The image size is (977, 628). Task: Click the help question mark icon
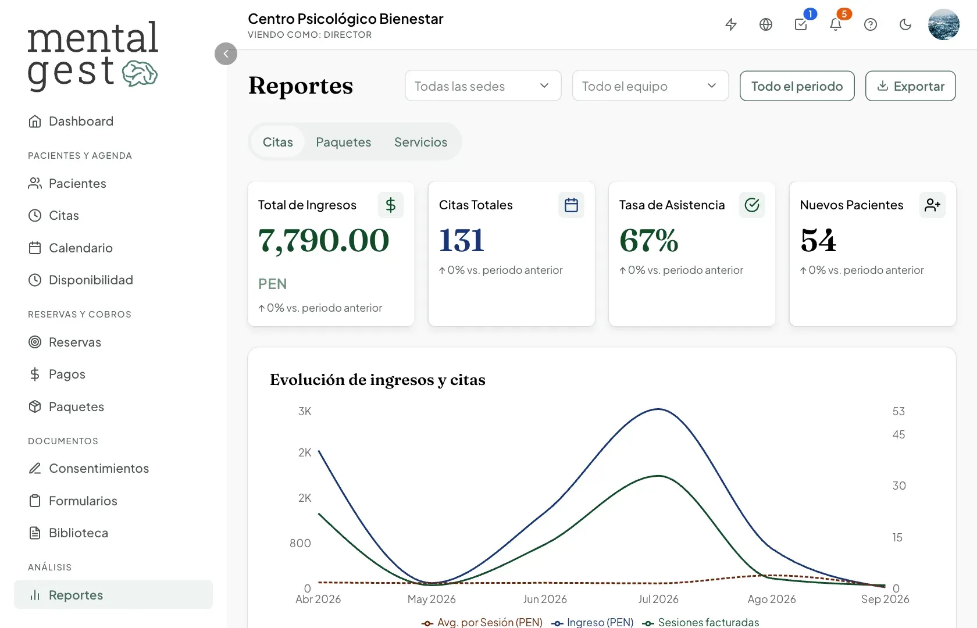click(871, 24)
